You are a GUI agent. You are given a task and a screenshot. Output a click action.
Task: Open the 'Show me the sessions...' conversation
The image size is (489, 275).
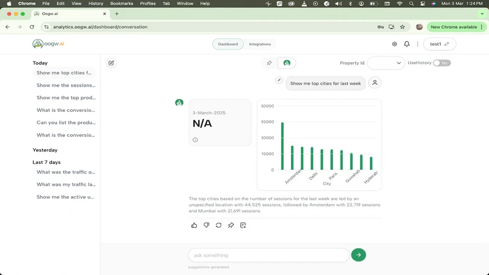coord(66,85)
